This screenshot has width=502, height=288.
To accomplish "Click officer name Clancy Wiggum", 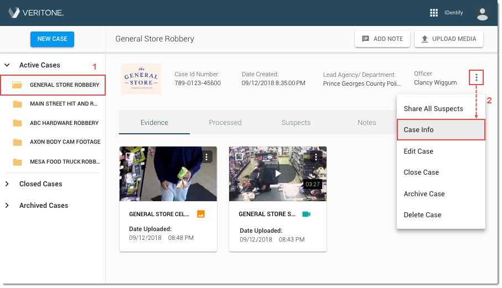I will [435, 82].
